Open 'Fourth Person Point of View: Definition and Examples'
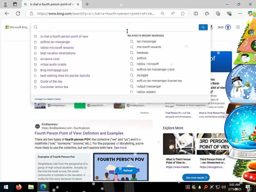Viewport: 256px width, 192px height. [x=79, y=133]
